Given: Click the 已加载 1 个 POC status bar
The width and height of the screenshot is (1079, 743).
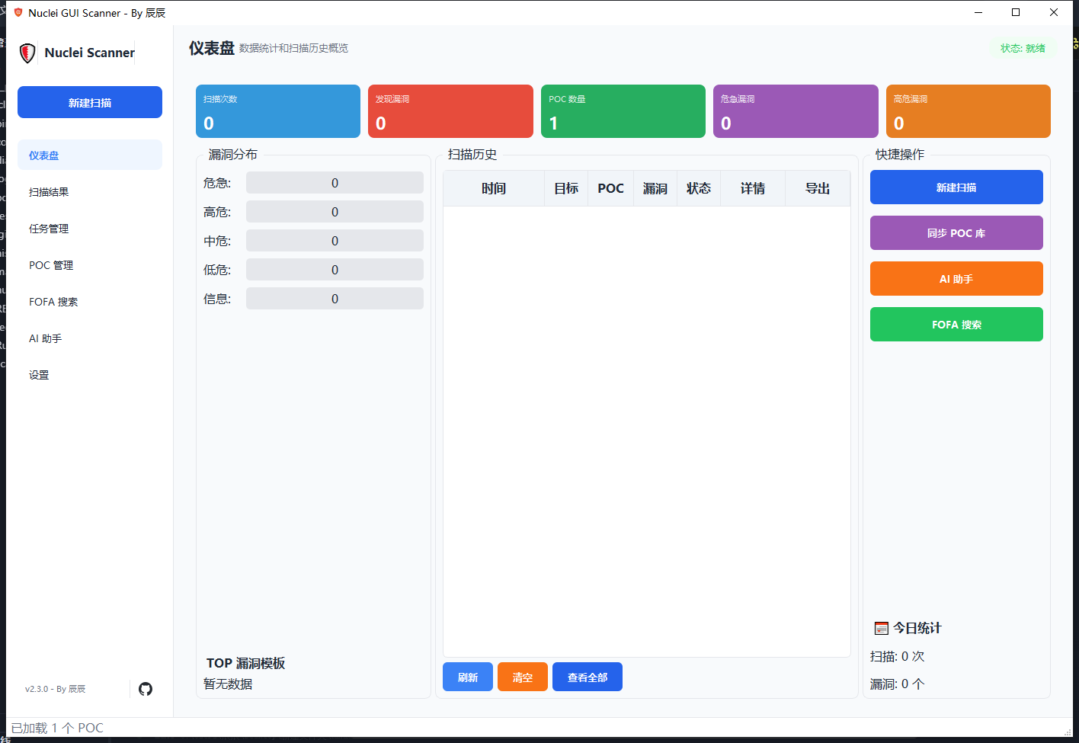Looking at the screenshot, I should click(x=56, y=728).
